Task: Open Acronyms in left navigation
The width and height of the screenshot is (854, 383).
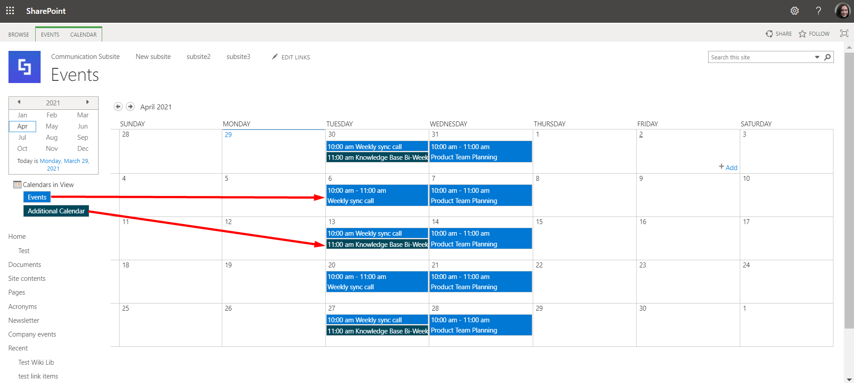Action: tap(22, 307)
